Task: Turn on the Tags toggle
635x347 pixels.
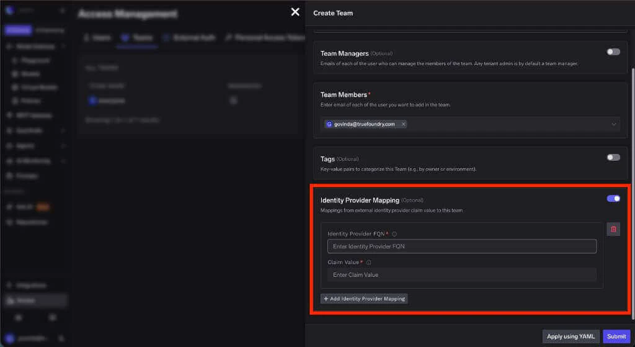Action: click(613, 158)
